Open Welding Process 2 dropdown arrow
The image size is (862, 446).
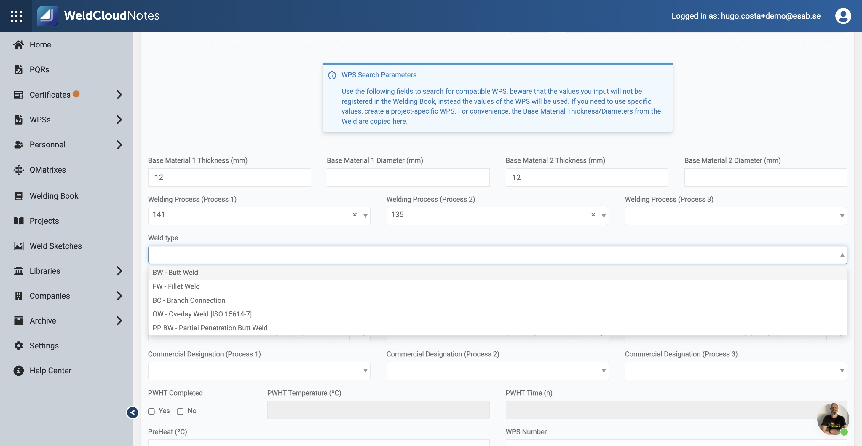[x=604, y=216]
